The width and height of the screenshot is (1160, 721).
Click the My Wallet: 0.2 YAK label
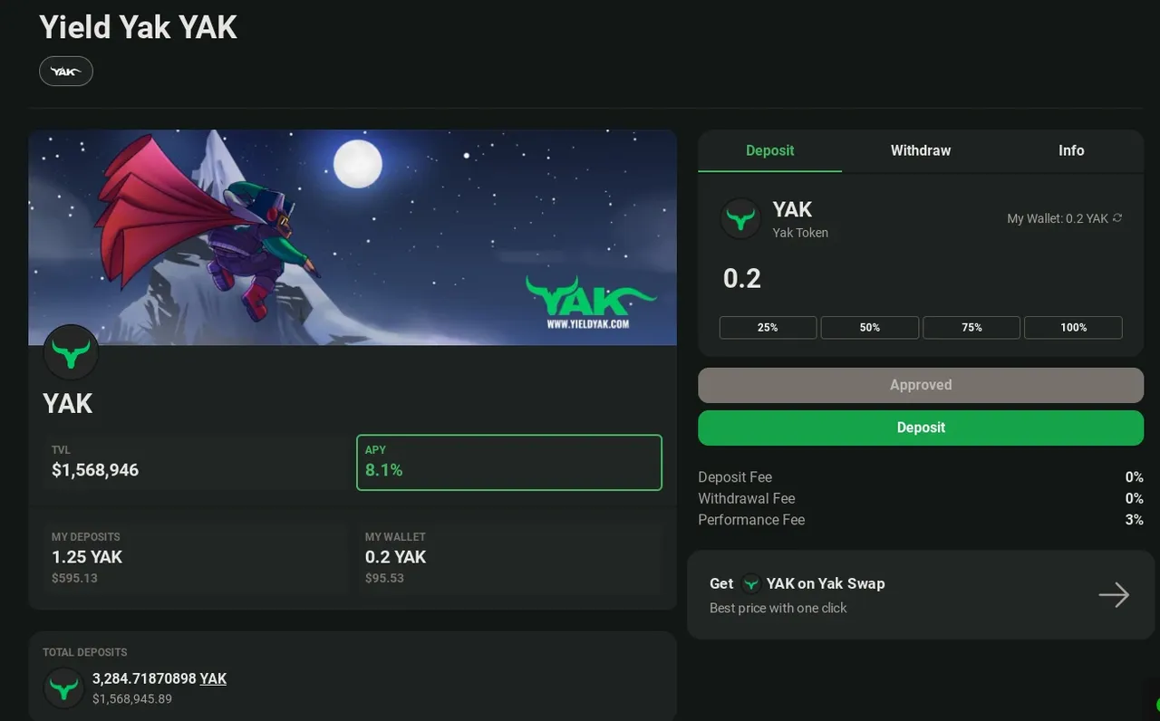1058,218
